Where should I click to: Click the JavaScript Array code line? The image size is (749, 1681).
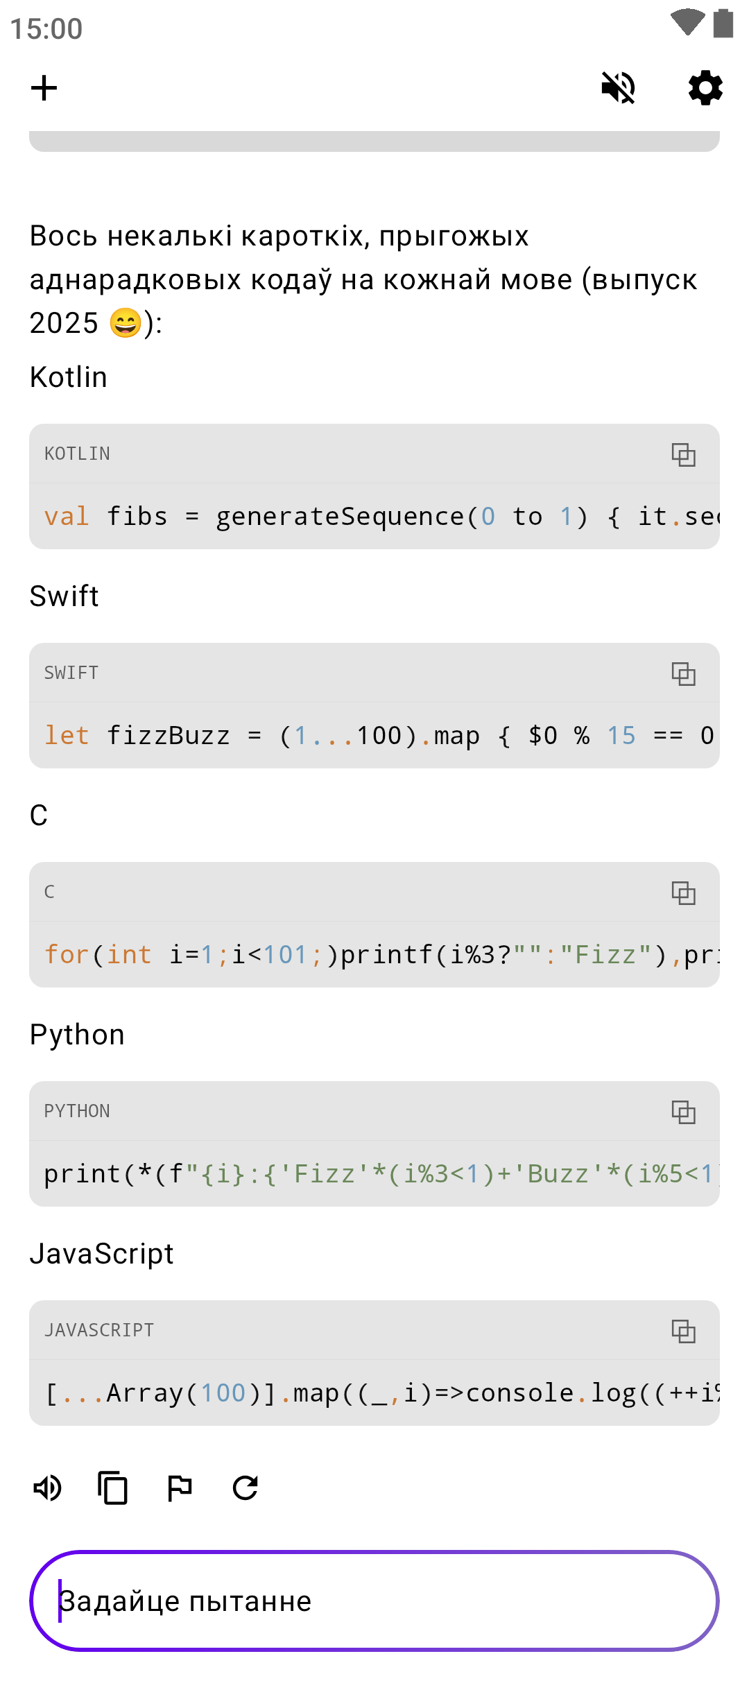click(374, 1393)
